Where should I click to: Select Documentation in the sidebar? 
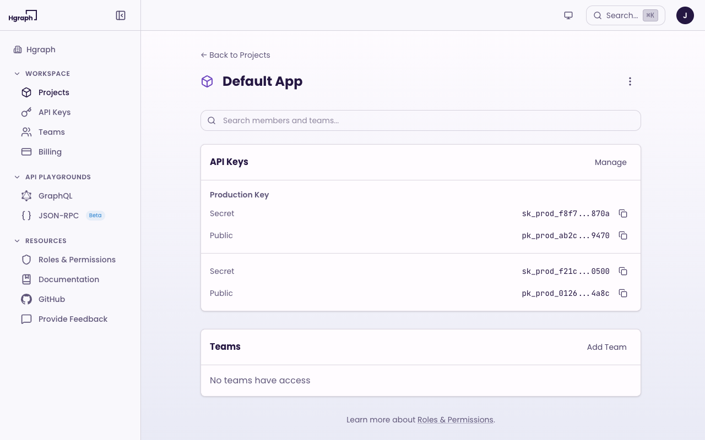[69, 279]
